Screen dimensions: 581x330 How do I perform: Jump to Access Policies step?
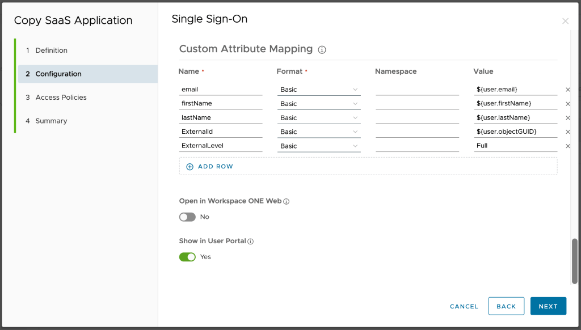(61, 98)
